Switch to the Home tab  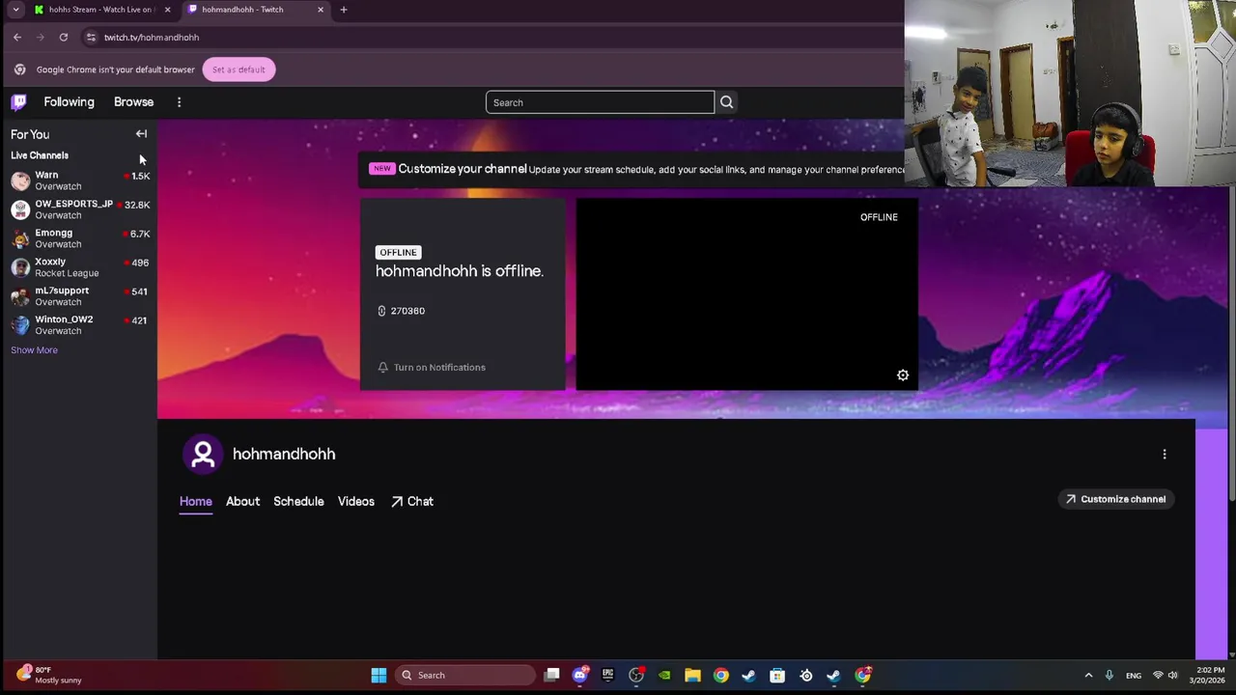point(195,501)
